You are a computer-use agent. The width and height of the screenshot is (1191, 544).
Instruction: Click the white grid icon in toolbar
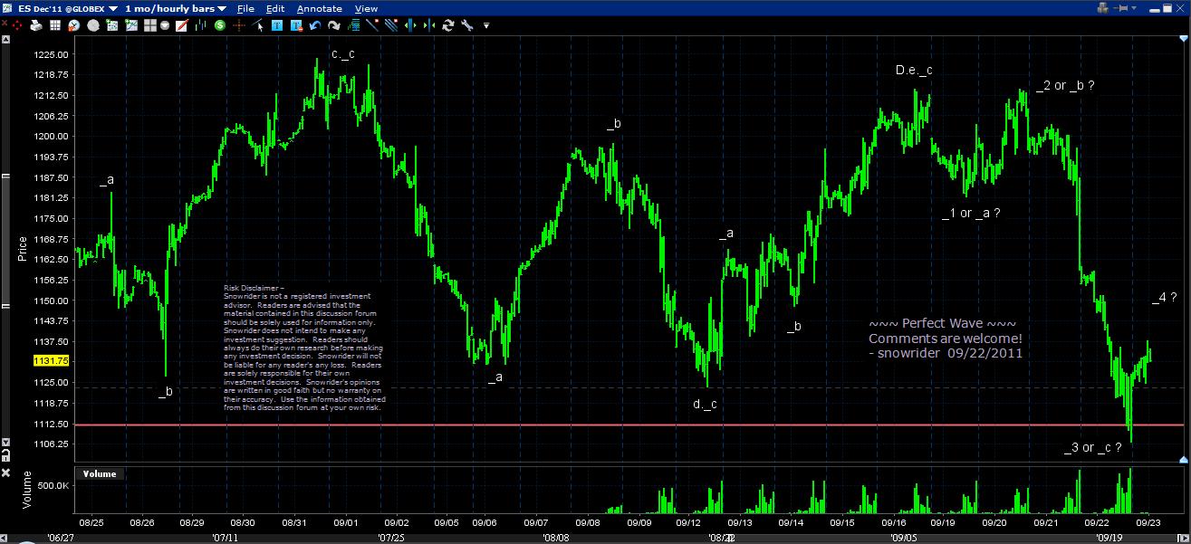coord(55,25)
